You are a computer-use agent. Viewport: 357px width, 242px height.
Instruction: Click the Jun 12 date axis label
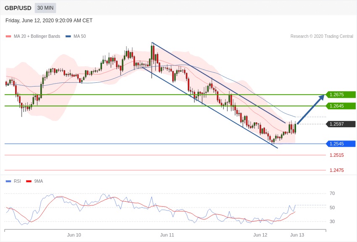(x=260, y=235)
